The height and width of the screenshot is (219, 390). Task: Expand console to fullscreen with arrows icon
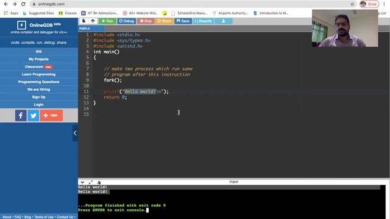[91, 182]
